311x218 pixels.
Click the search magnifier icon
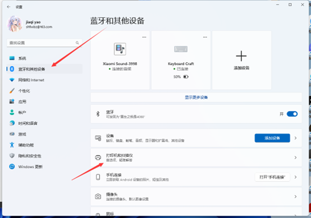77,43
